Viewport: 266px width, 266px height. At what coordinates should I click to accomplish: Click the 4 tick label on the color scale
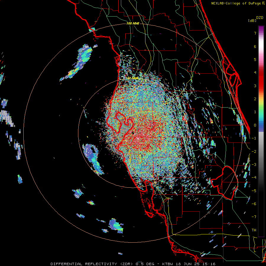[x=255, y=73]
